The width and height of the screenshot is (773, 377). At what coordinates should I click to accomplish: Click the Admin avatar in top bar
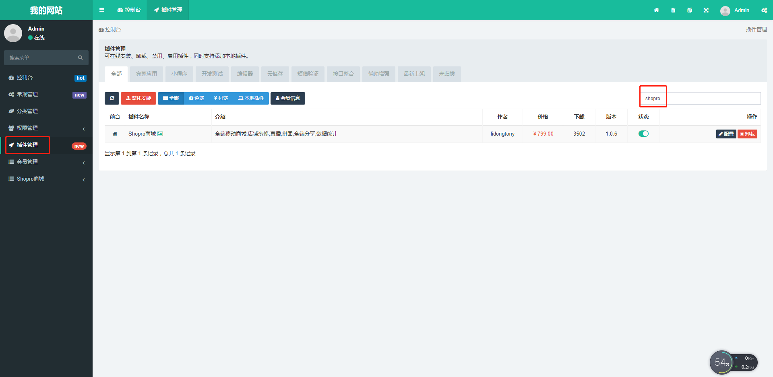tap(725, 11)
